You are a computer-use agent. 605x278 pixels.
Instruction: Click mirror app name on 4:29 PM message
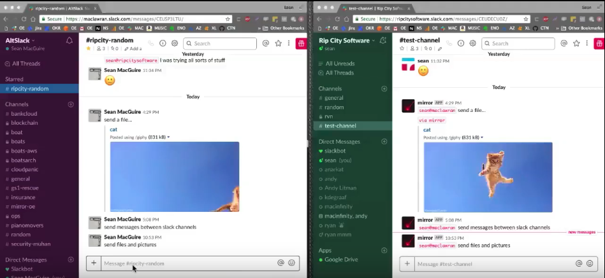(425, 103)
